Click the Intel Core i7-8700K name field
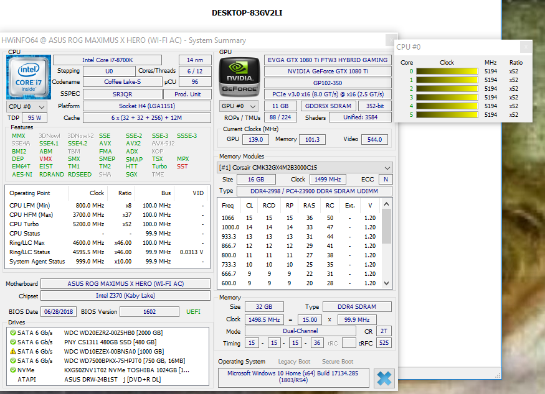 click(107, 60)
